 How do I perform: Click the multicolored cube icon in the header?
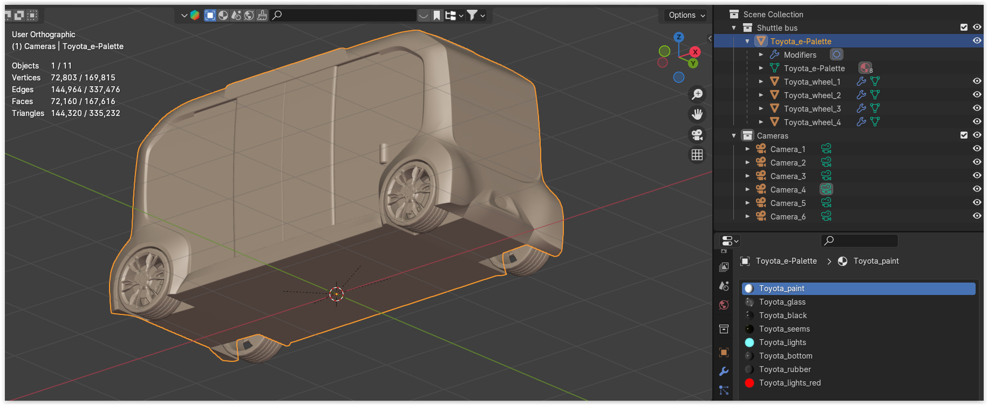coord(195,15)
